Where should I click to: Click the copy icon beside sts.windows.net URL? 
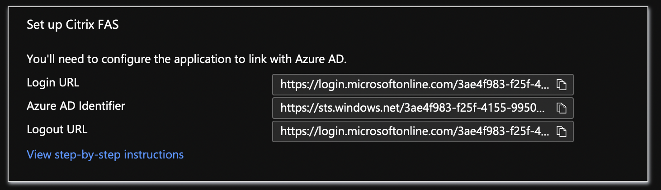click(561, 108)
